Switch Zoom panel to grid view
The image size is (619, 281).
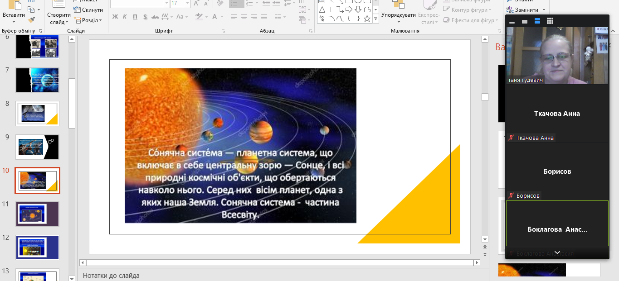coord(550,21)
